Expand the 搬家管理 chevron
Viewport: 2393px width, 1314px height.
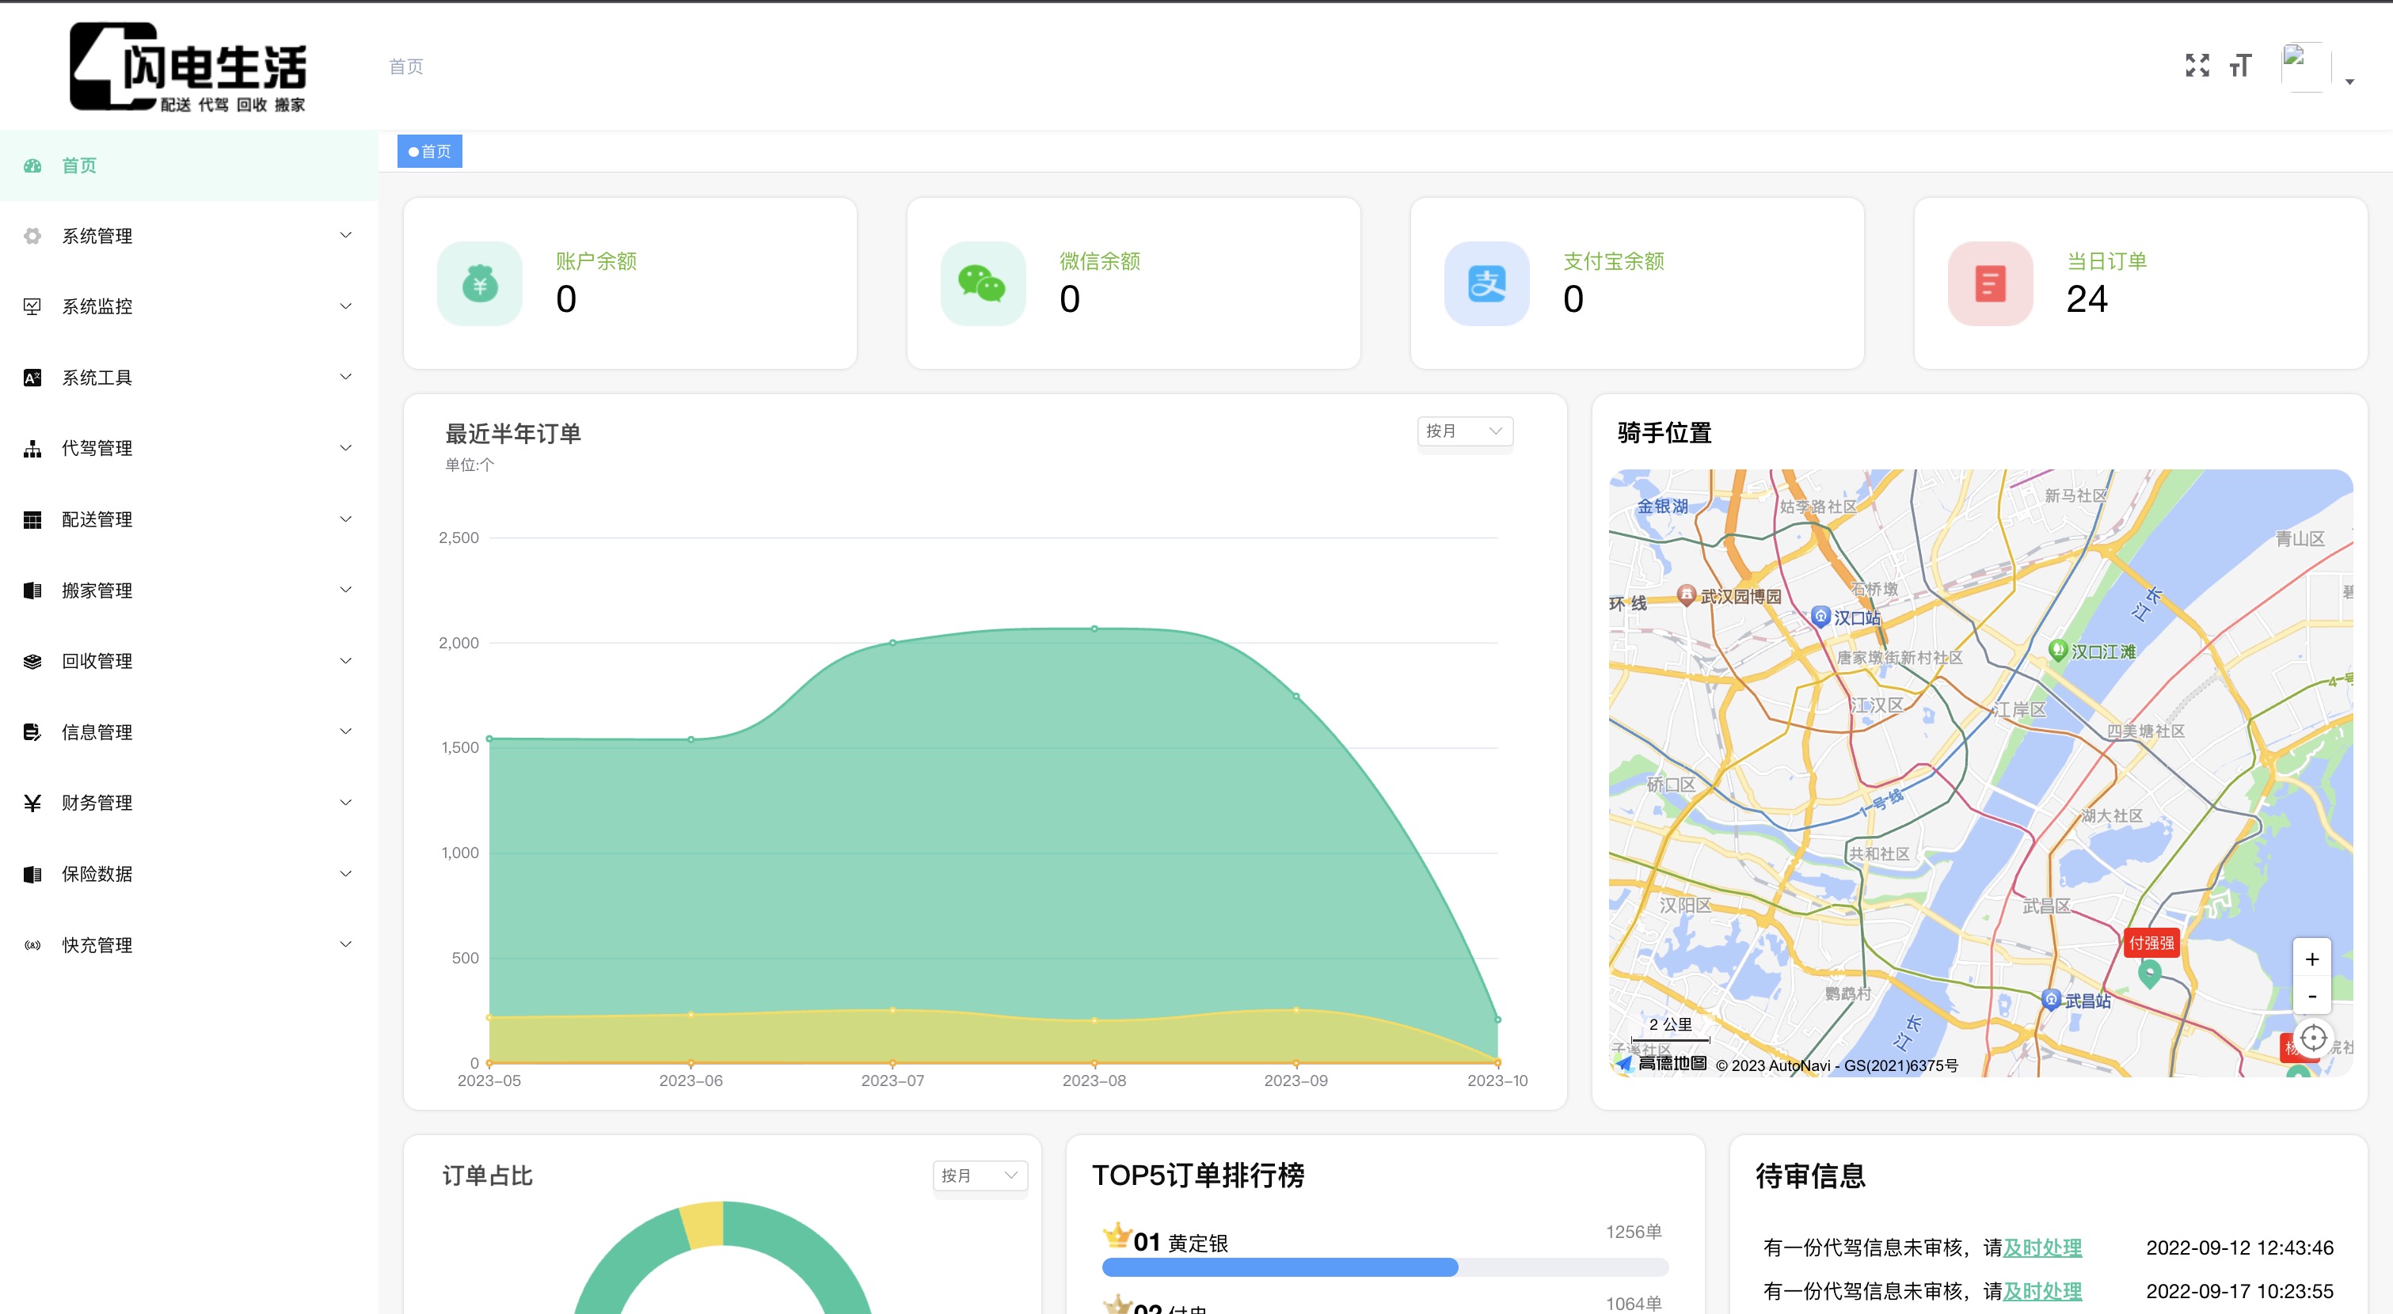pyautogui.click(x=345, y=589)
